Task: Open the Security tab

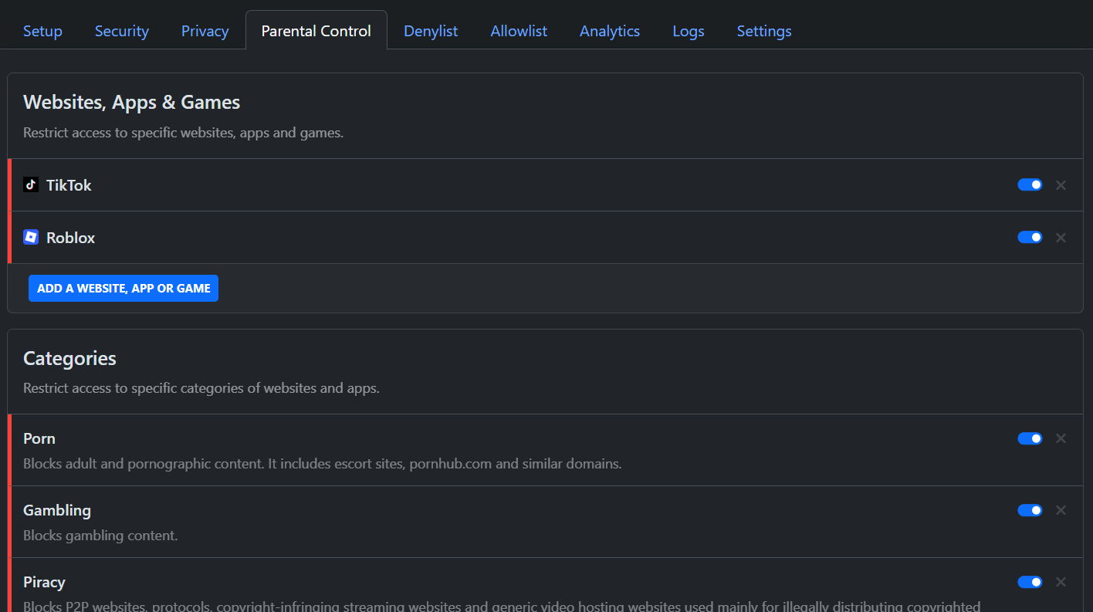Action: coord(122,31)
